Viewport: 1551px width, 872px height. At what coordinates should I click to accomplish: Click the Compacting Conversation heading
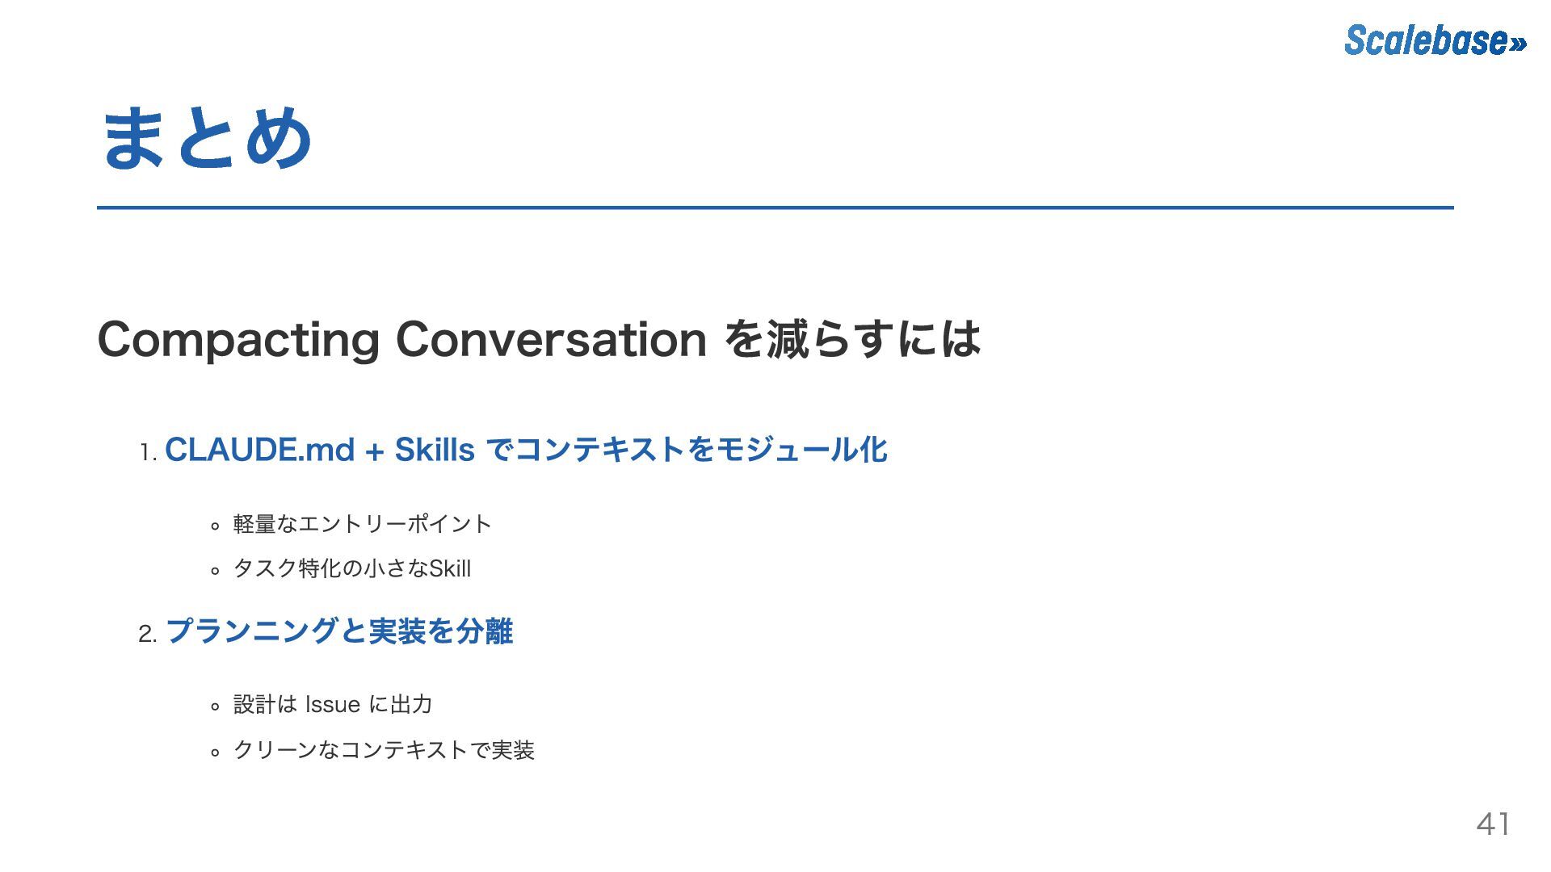point(539,338)
